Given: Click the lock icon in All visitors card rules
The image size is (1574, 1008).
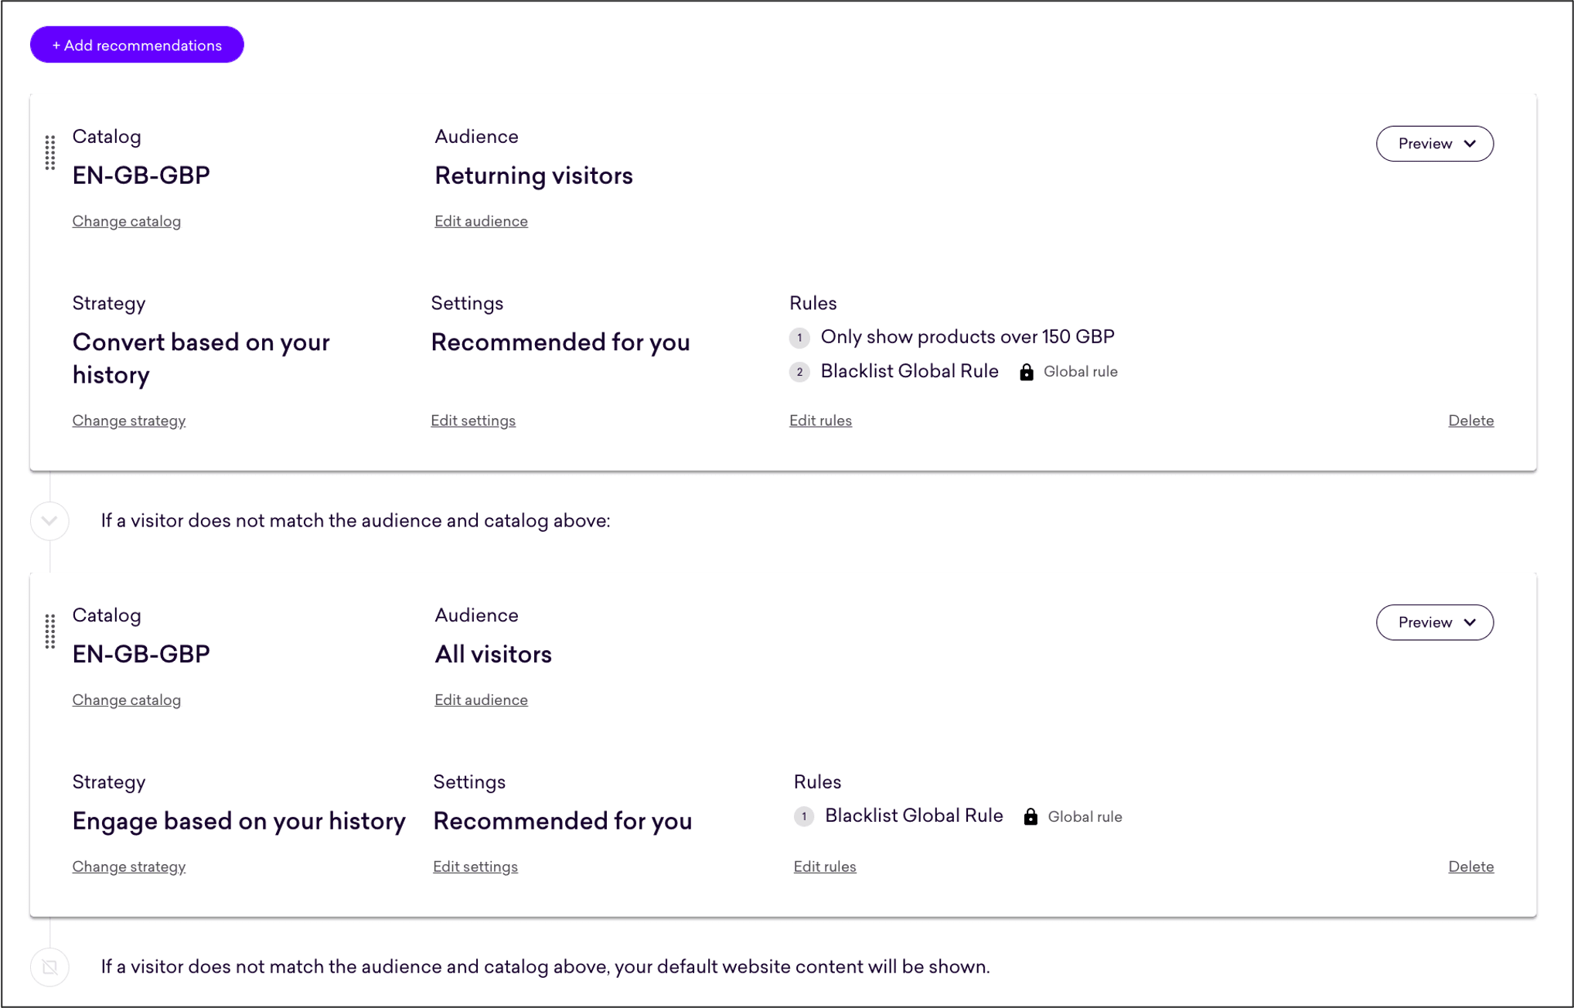Looking at the screenshot, I should [x=1031, y=816].
